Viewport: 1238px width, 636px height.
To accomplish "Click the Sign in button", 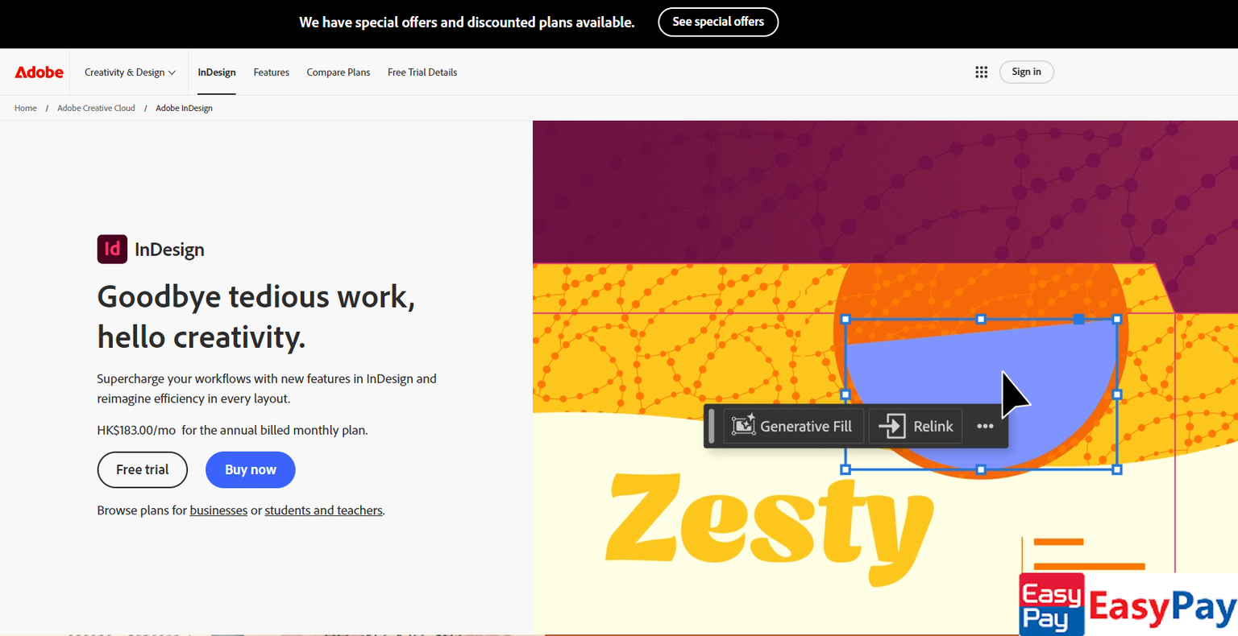I will [x=1026, y=72].
